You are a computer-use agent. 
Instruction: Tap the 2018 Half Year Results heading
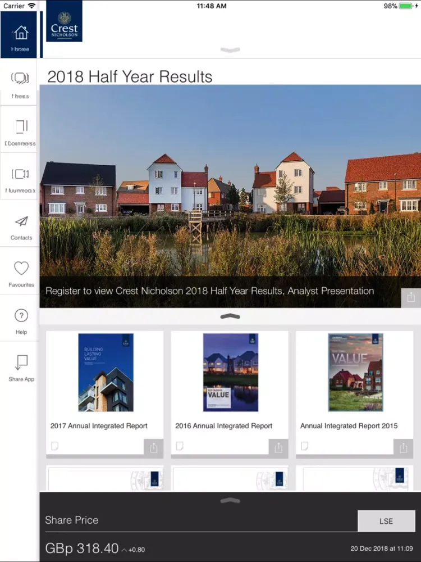[130, 76]
